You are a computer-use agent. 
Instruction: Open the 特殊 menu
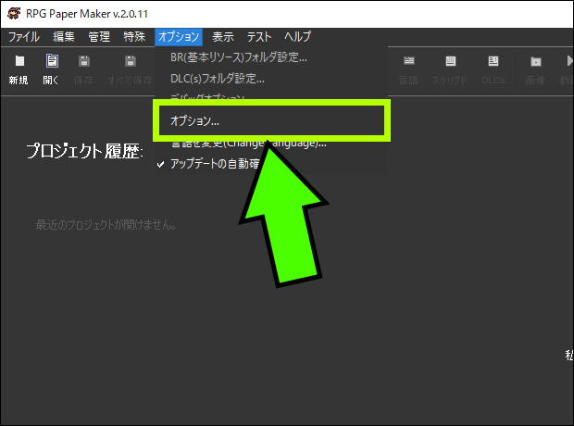coord(134,37)
